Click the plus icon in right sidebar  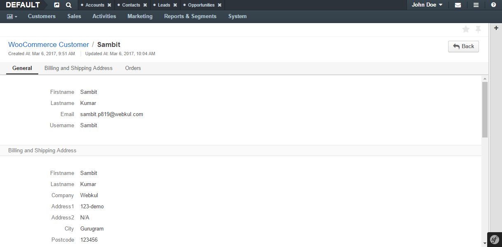496,28
